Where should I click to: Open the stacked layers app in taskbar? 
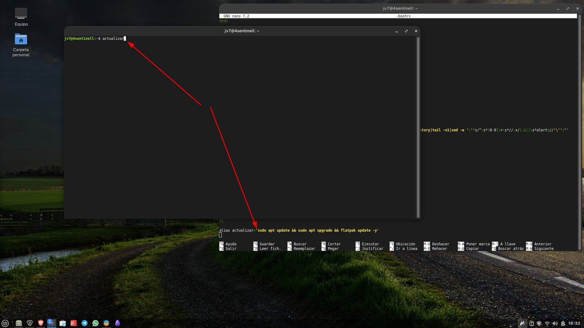106,323
